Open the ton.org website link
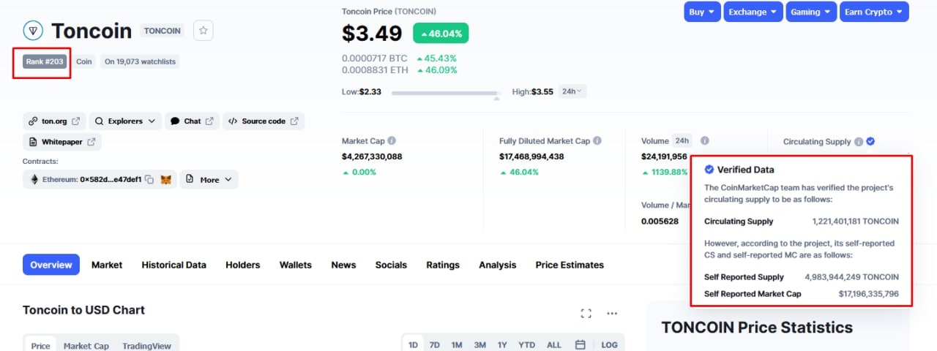This screenshot has width=937, height=351. click(55, 121)
